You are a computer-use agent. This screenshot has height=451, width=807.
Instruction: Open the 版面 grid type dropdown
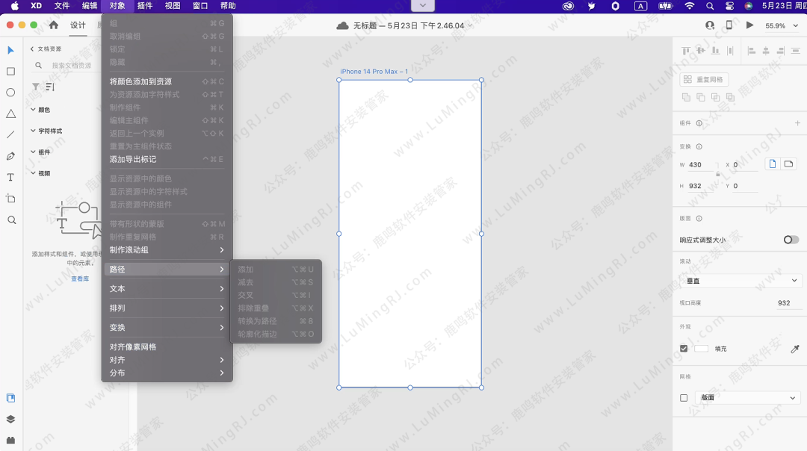(747, 398)
